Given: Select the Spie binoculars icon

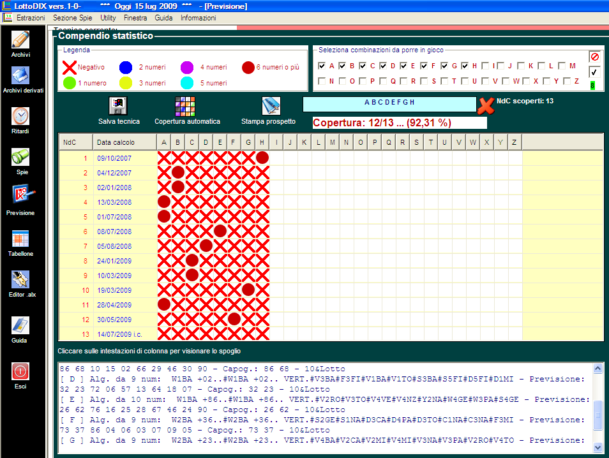Looking at the screenshot, I should coord(20,157).
